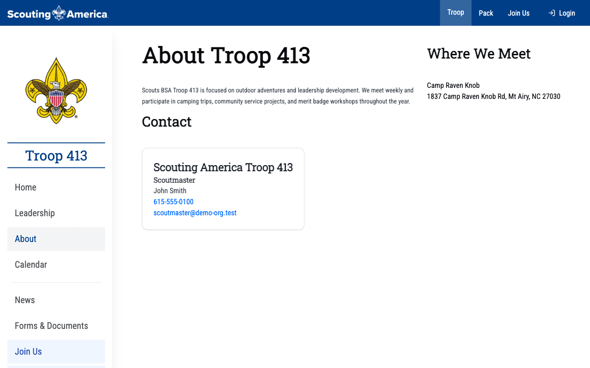Click the Scoutmaster role label
This screenshot has width=590, height=368.
coord(174,180)
